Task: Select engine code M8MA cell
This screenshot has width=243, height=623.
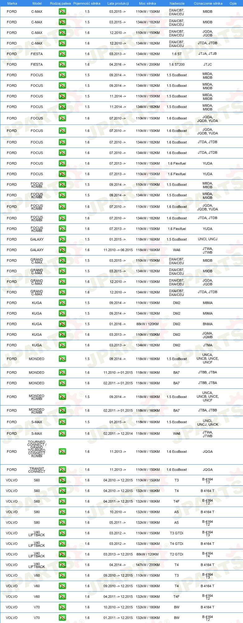Action: click(208, 303)
